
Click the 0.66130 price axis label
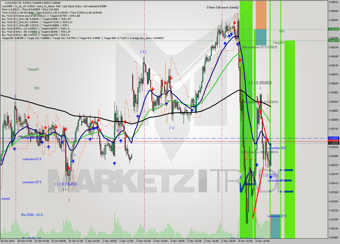[x=334, y=65]
